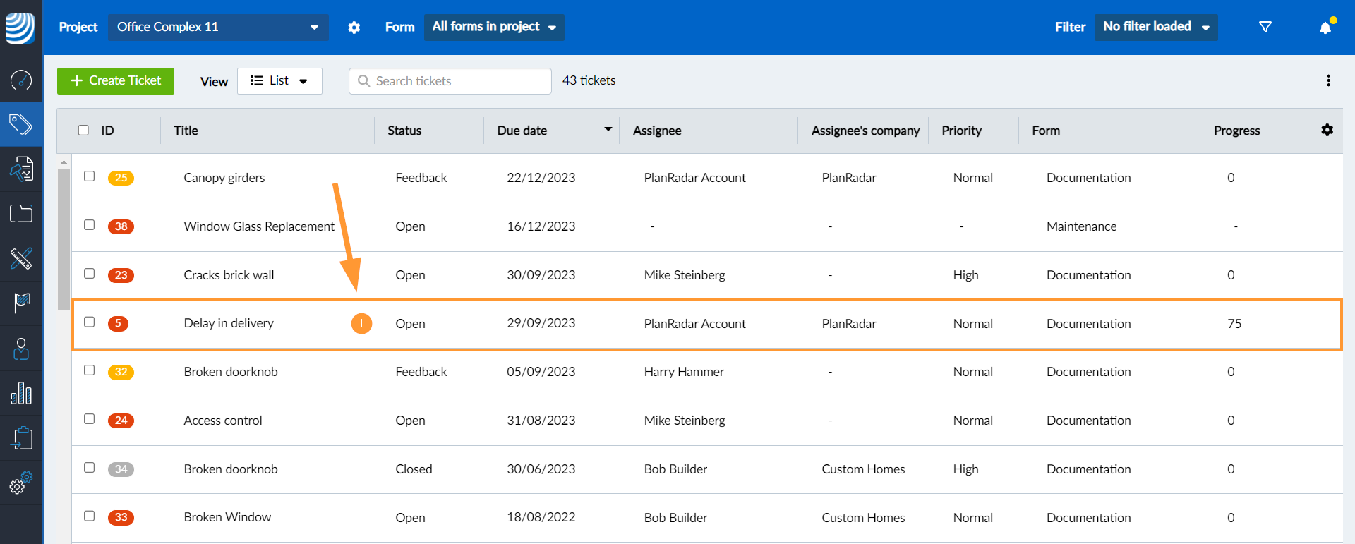Open the Window Glass Replacement ticket
The image size is (1355, 544).
pos(259,226)
